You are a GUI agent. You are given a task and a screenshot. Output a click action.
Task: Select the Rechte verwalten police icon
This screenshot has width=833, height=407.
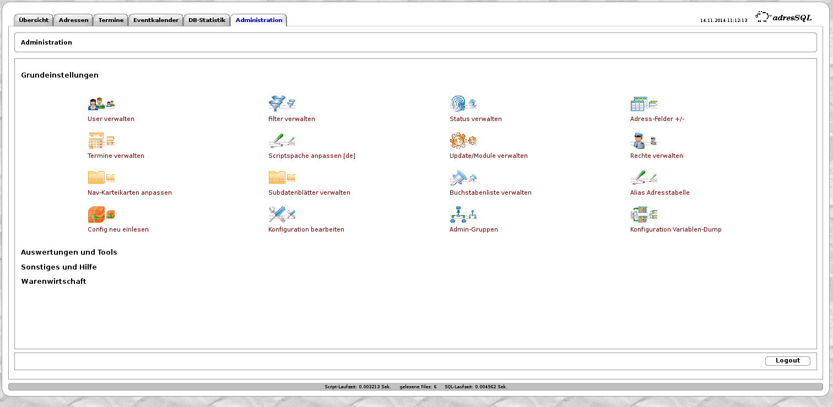click(643, 141)
